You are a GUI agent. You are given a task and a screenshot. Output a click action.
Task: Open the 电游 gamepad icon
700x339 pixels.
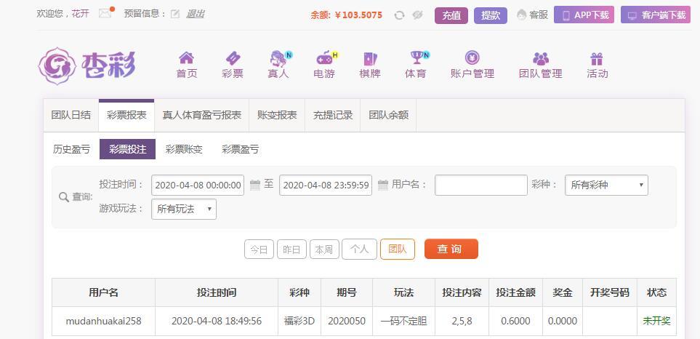[324, 58]
